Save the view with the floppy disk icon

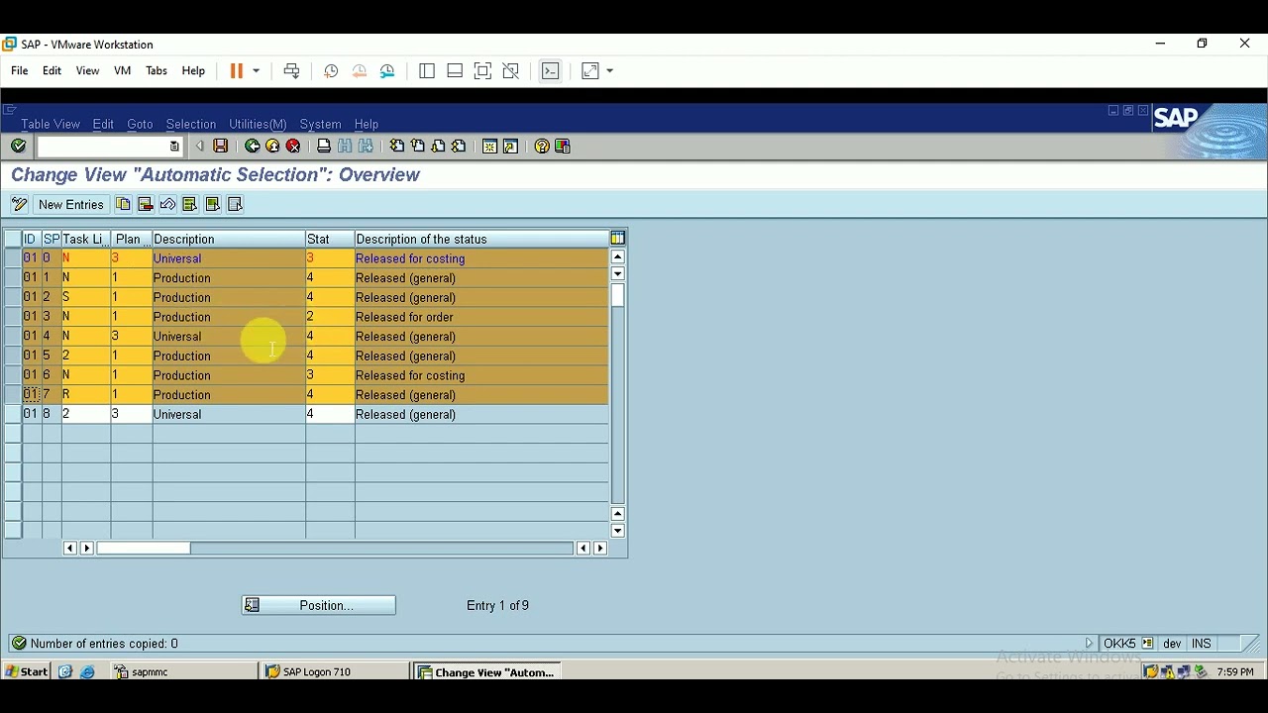click(221, 147)
